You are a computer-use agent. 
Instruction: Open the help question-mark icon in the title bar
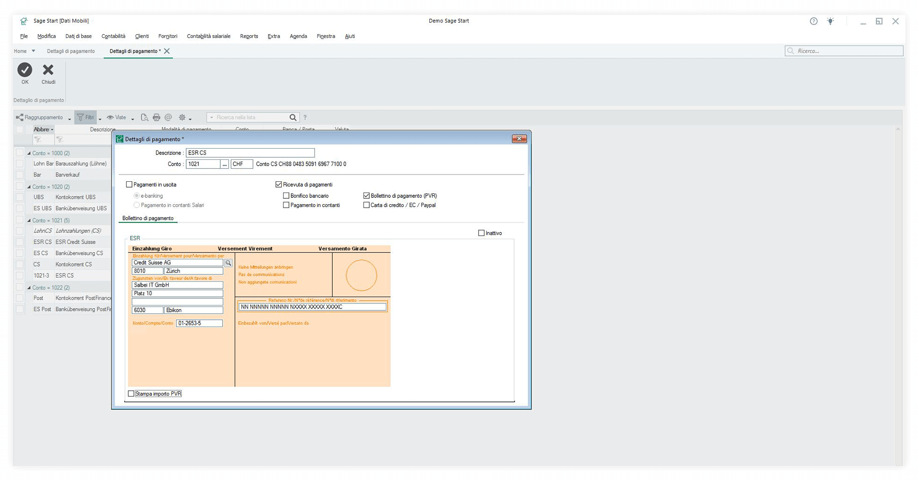[x=814, y=21]
